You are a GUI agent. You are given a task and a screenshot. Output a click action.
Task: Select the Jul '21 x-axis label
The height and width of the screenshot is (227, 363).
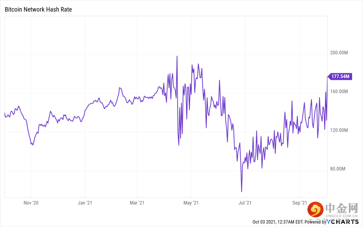[x=245, y=203]
